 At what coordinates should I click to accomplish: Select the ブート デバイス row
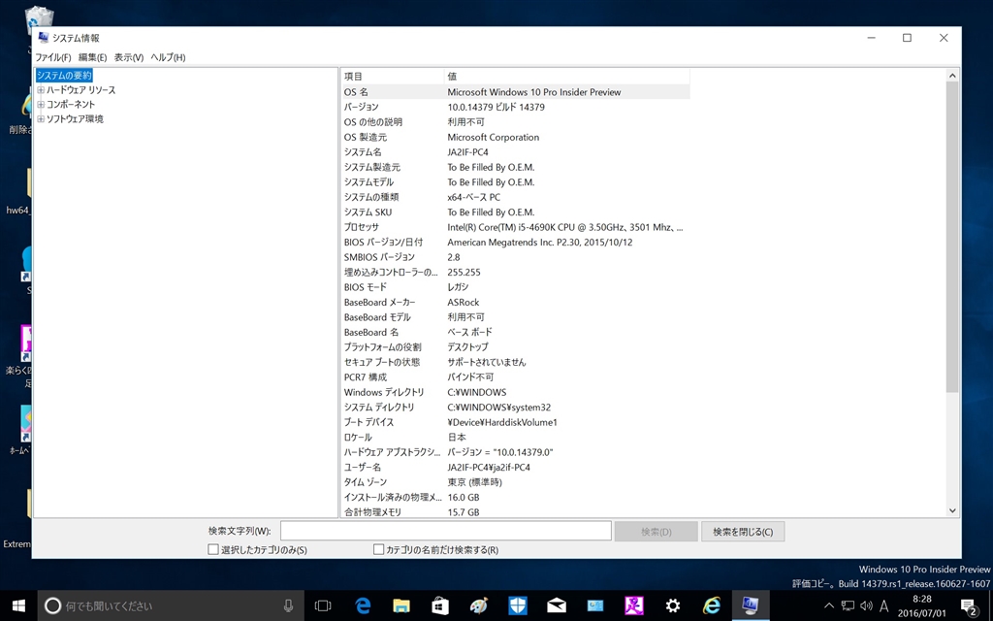(x=516, y=422)
